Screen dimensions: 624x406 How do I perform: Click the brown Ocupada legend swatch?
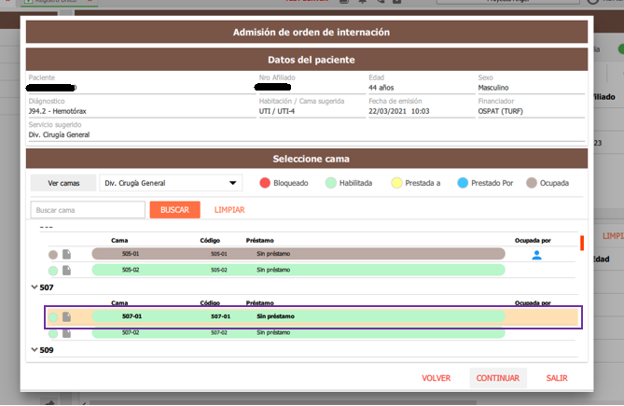pyautogui.click(x=532, y=183)
